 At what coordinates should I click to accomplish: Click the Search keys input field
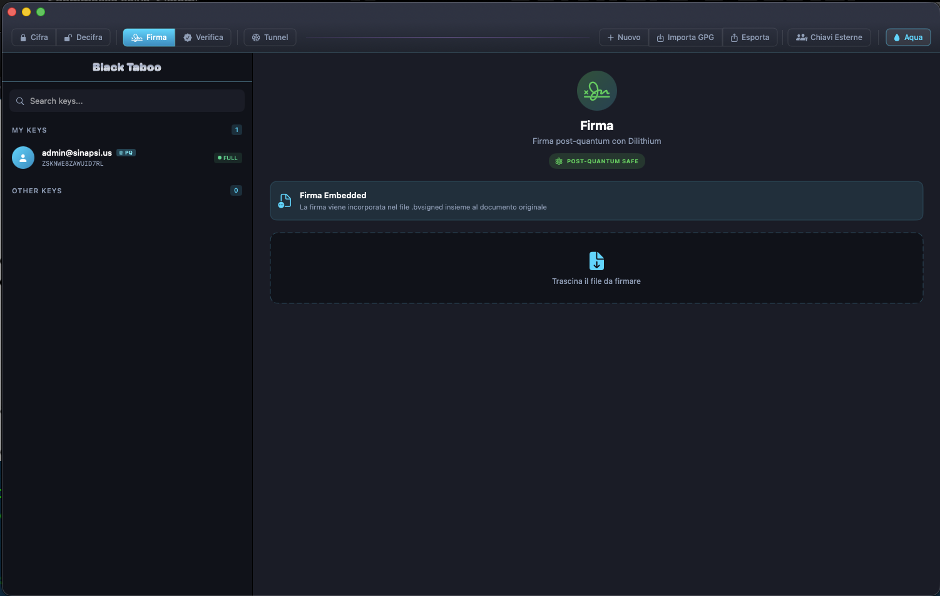click(131, 101)
